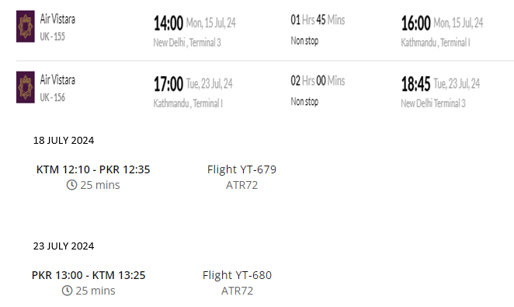Screen dimensions: 514x307
Task: Click the KTM 12:10 - PKR 12:35 route
Action: 93,169
